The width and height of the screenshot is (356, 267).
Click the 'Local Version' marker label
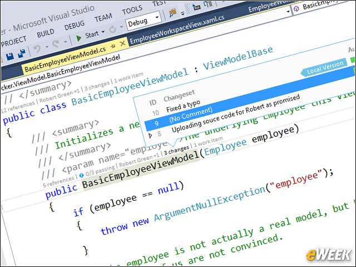point(325,68)
